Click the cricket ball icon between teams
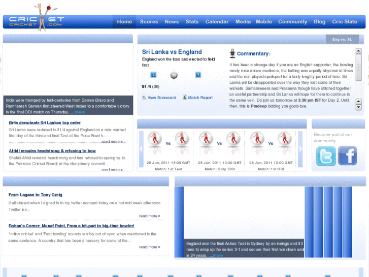369x277 pixels. (x=174, y=75)
